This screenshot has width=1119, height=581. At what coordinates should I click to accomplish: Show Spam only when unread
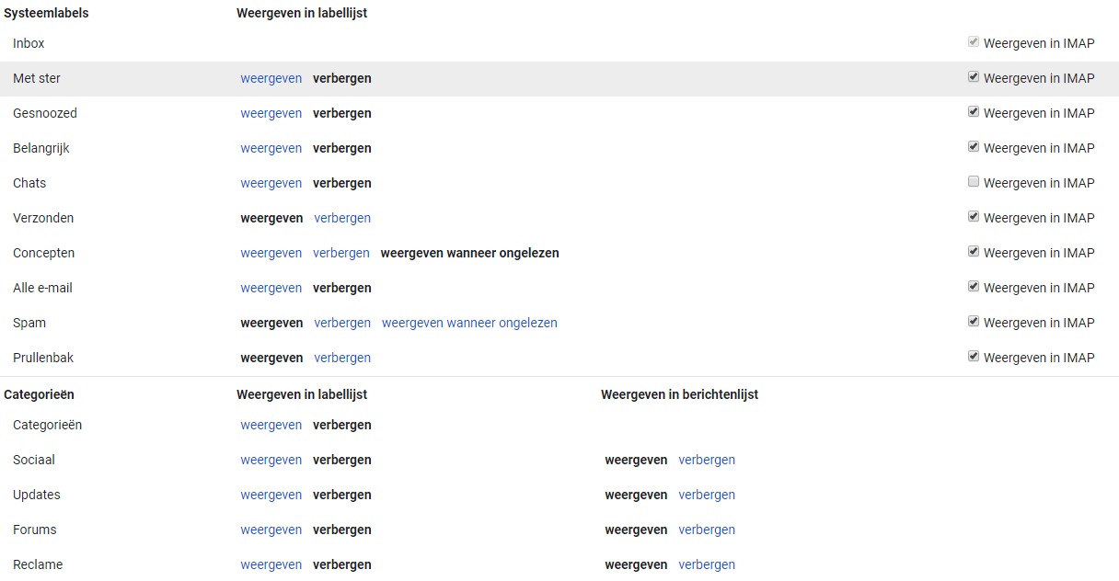coord(469,323)
